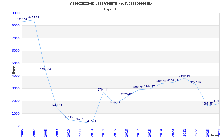222x138 pixels.
Task: Click the 2704.11 peak label
Action: 103,89
